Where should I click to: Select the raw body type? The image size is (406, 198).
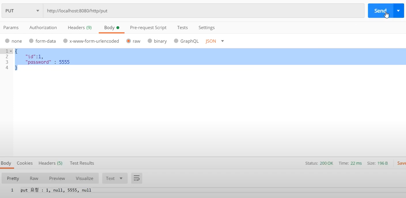point(133,41)
